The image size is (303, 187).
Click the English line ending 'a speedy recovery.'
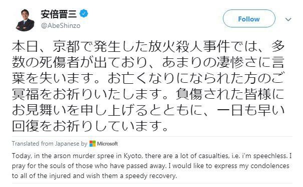95,176
